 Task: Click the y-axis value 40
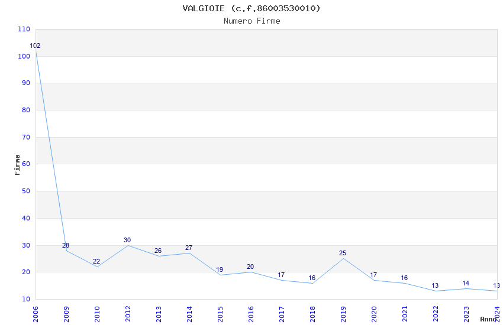pos(25,219)
